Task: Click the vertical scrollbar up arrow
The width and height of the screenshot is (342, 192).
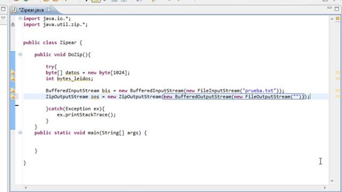Action: pos(332,19)
